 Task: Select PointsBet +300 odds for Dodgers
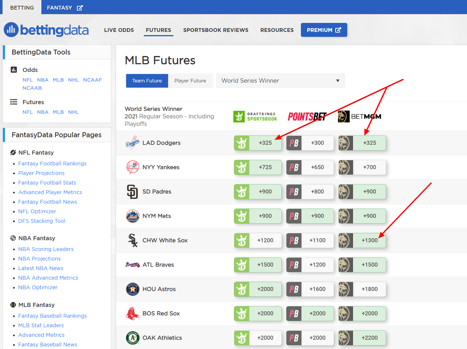[310, 143]
